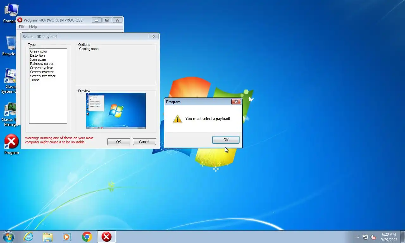
Task: Click OK in the GDI payload dialog
Action: pyautogui.click(x=119, y=142)
